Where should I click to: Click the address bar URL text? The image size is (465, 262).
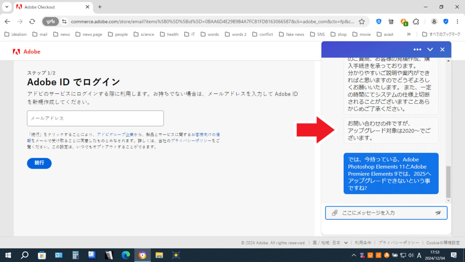(213, 21)
